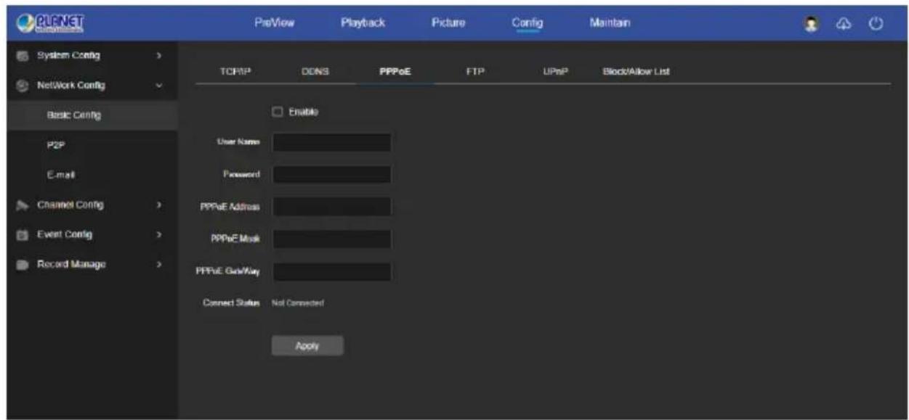Focus the User Name field

pos(331,143)
